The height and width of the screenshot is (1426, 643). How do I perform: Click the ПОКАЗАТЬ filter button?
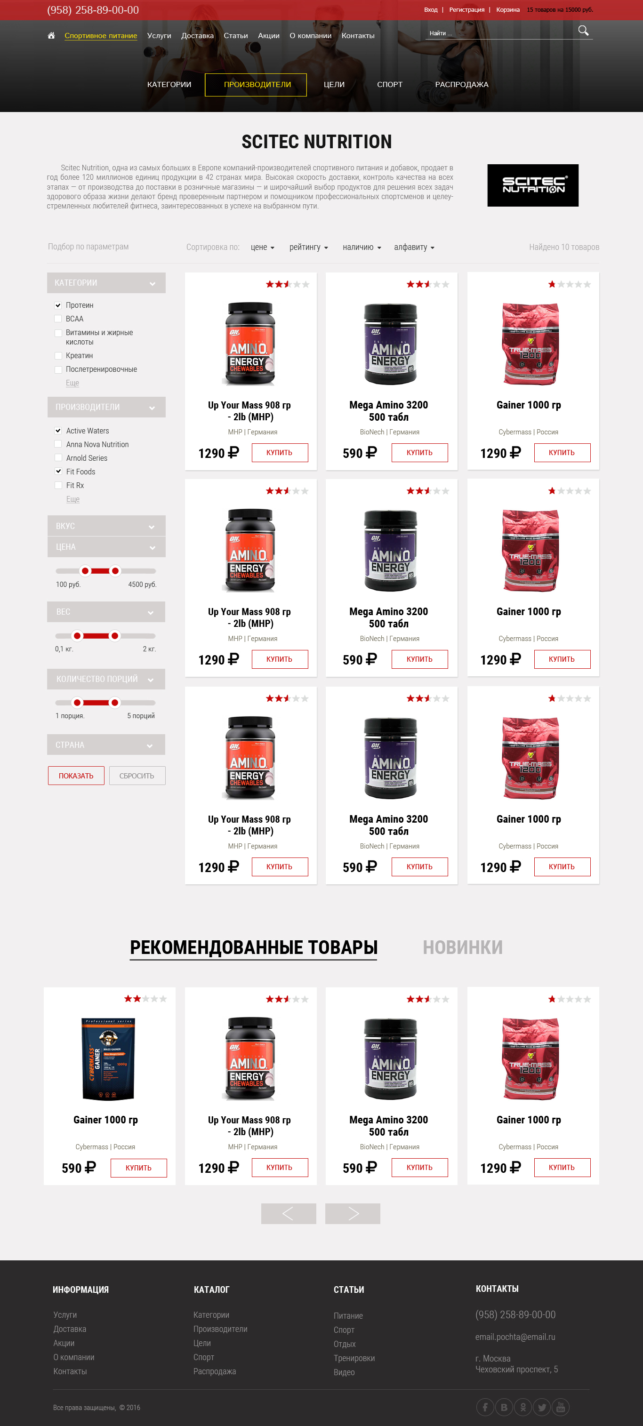(x=76, y=776)
